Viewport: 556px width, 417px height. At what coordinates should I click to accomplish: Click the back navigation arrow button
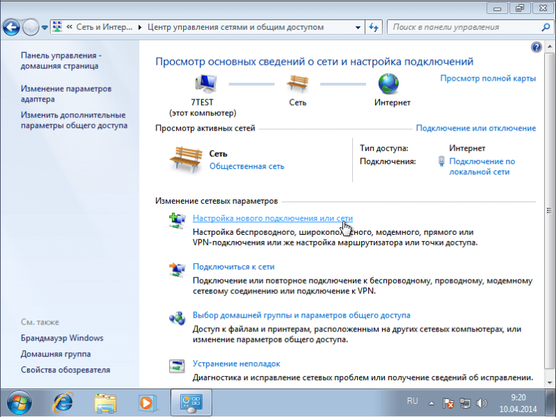point(12,27)
